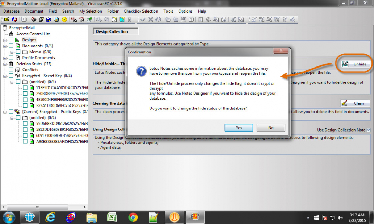This screenshot has height=224, width=374.
Task: Click the gray trash-with-checkmark selection icon
Action: coord(284,20)
